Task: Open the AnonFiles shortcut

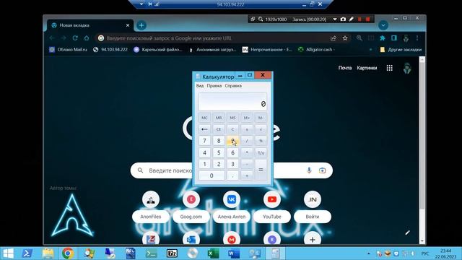Action: click(x=151, y=207)
